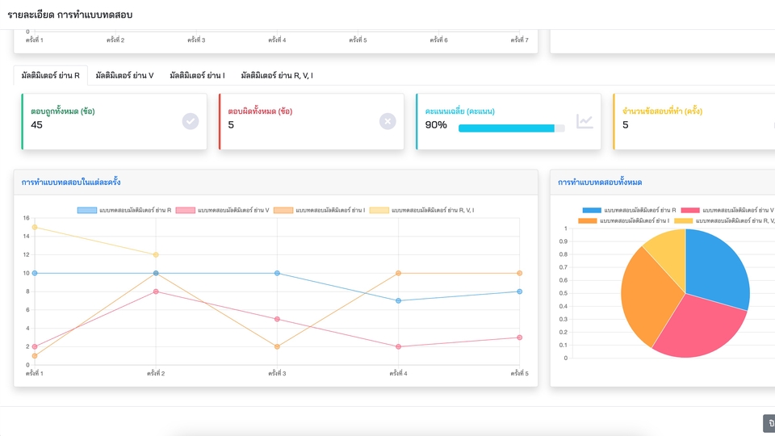Open the มัลติมิเตอร์ ย่าน R, V, I tab
This screenshot has width=775, height=436.
pos(277,76)
